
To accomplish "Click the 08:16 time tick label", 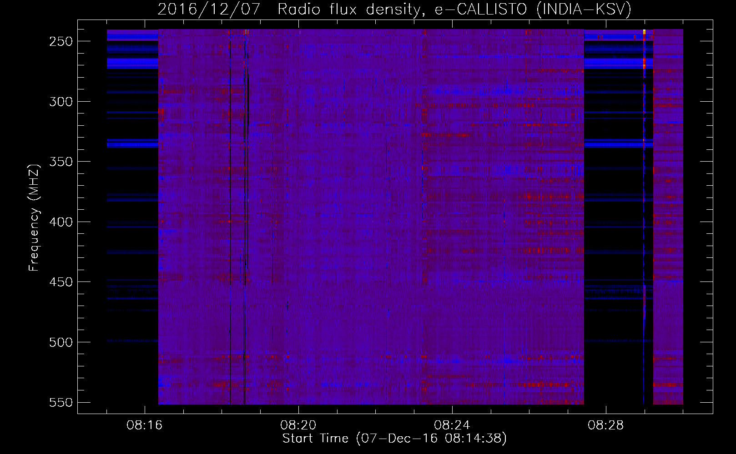I will (145, 425).
